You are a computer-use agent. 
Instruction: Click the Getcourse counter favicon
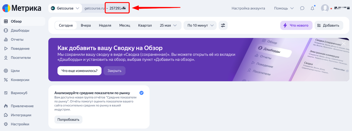[53, 8]
